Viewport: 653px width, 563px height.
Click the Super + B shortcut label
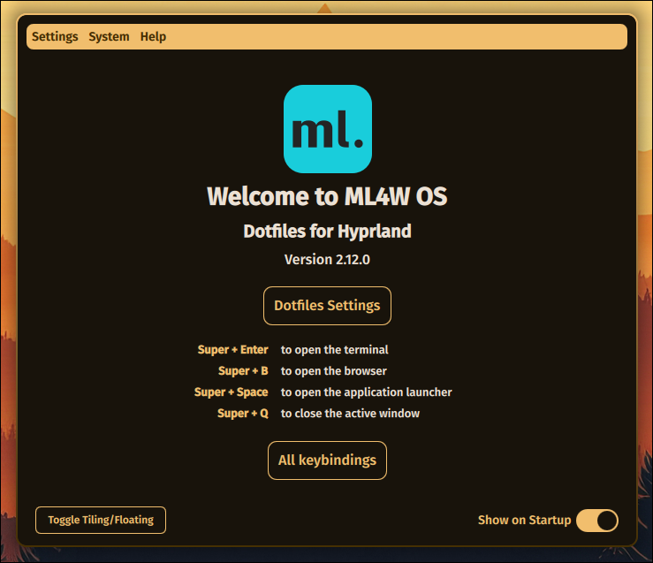pyautogui.click(x=243, y=371)
